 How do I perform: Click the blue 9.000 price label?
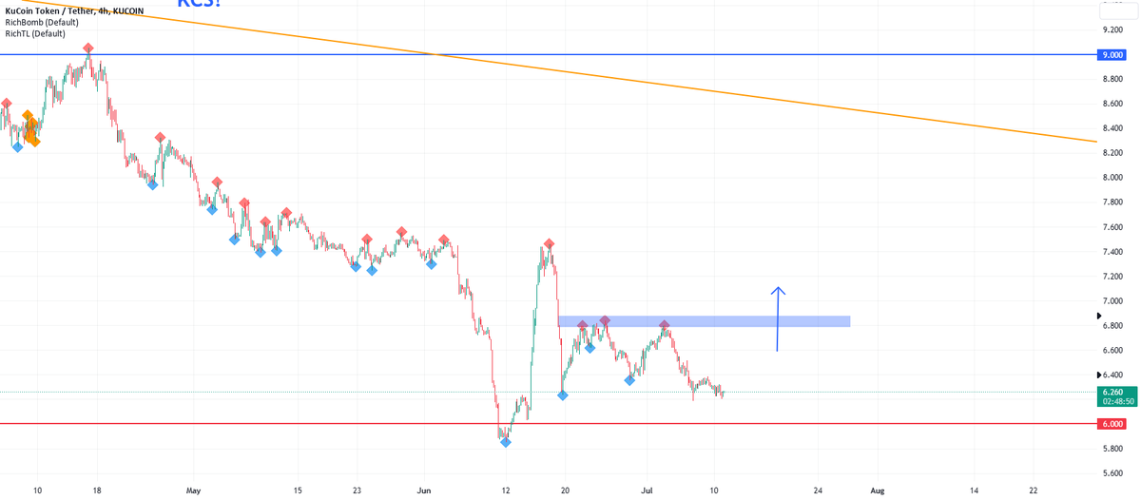(x=1112, y=55)
